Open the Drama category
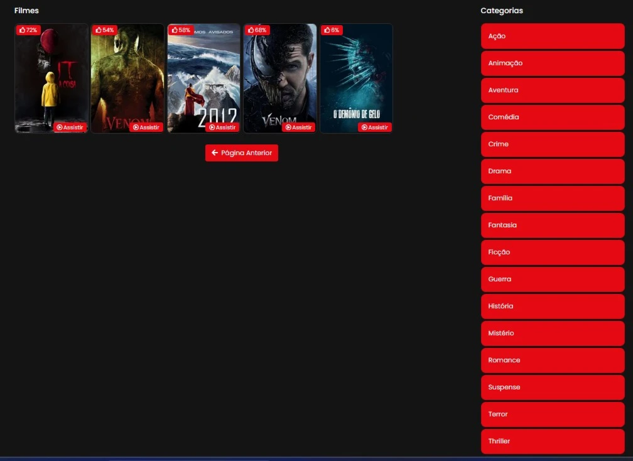 tap(553, 171)
